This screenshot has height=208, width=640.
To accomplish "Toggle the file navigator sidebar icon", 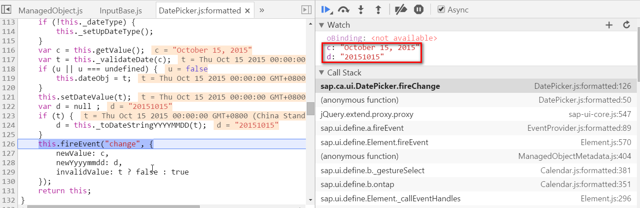I will tap(7, 10).
